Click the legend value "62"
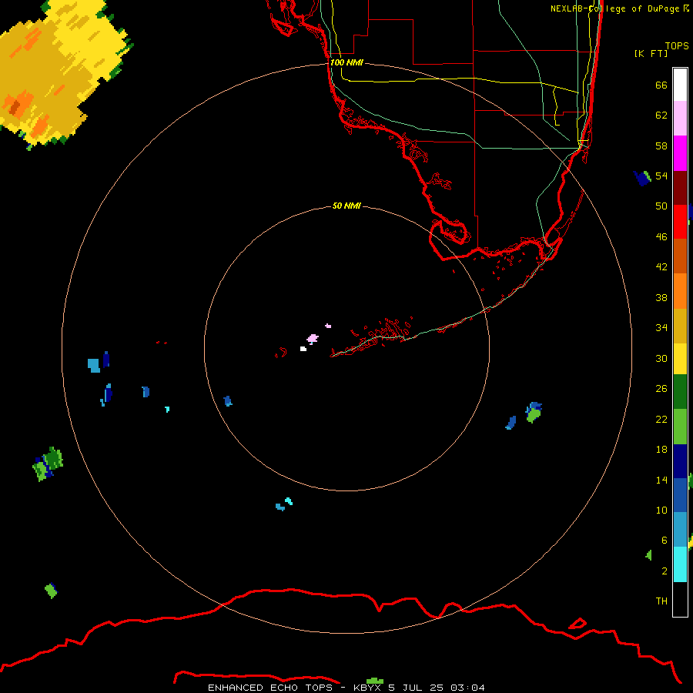The height and width of the screenshot is (693, 693). [x=661, y=115]
